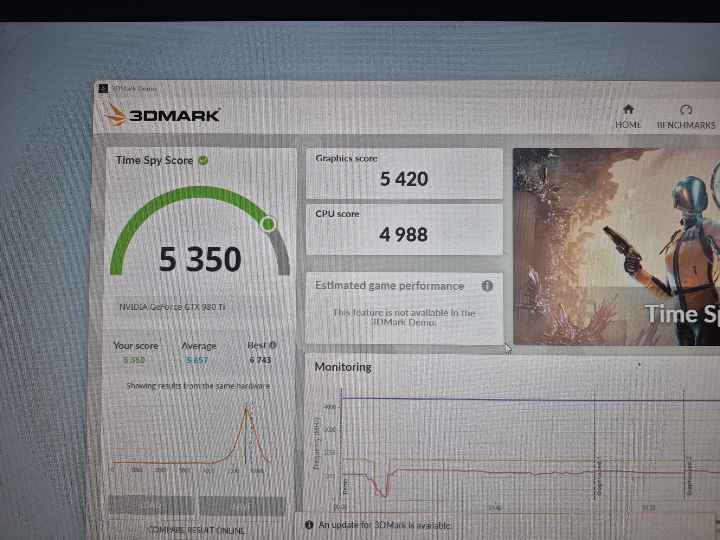Click the main score 5 350
This screenshot has width=720, height=540.
coord(200,259)
